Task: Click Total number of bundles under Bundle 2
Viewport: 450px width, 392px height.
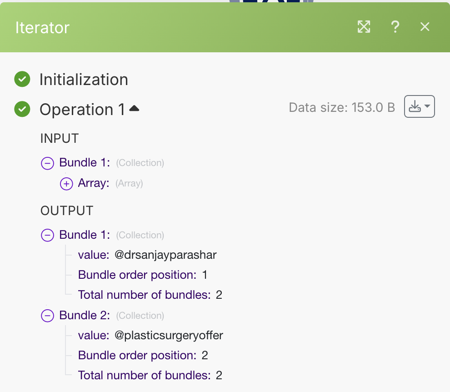Action: click(144, 375)
